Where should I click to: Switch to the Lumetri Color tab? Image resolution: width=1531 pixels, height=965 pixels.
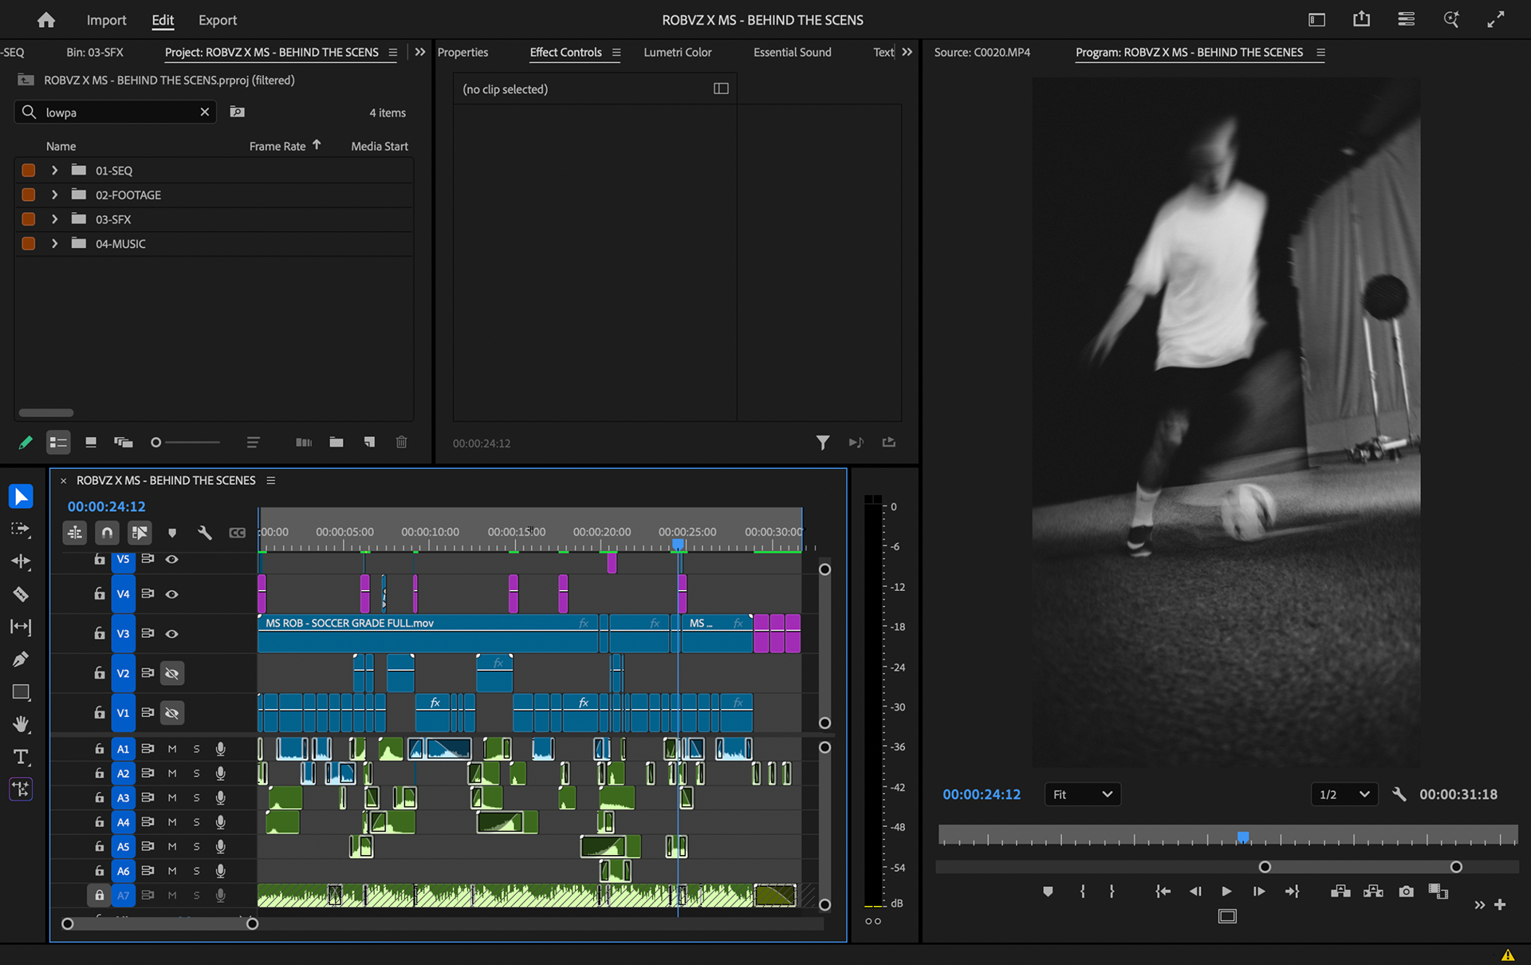[x=677, y=53]
